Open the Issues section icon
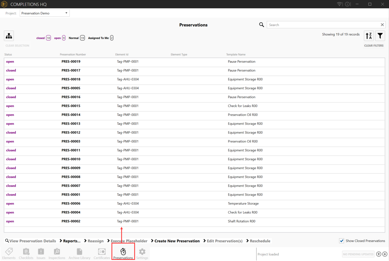Screen dimensions: 389x261 pos(41,254)
